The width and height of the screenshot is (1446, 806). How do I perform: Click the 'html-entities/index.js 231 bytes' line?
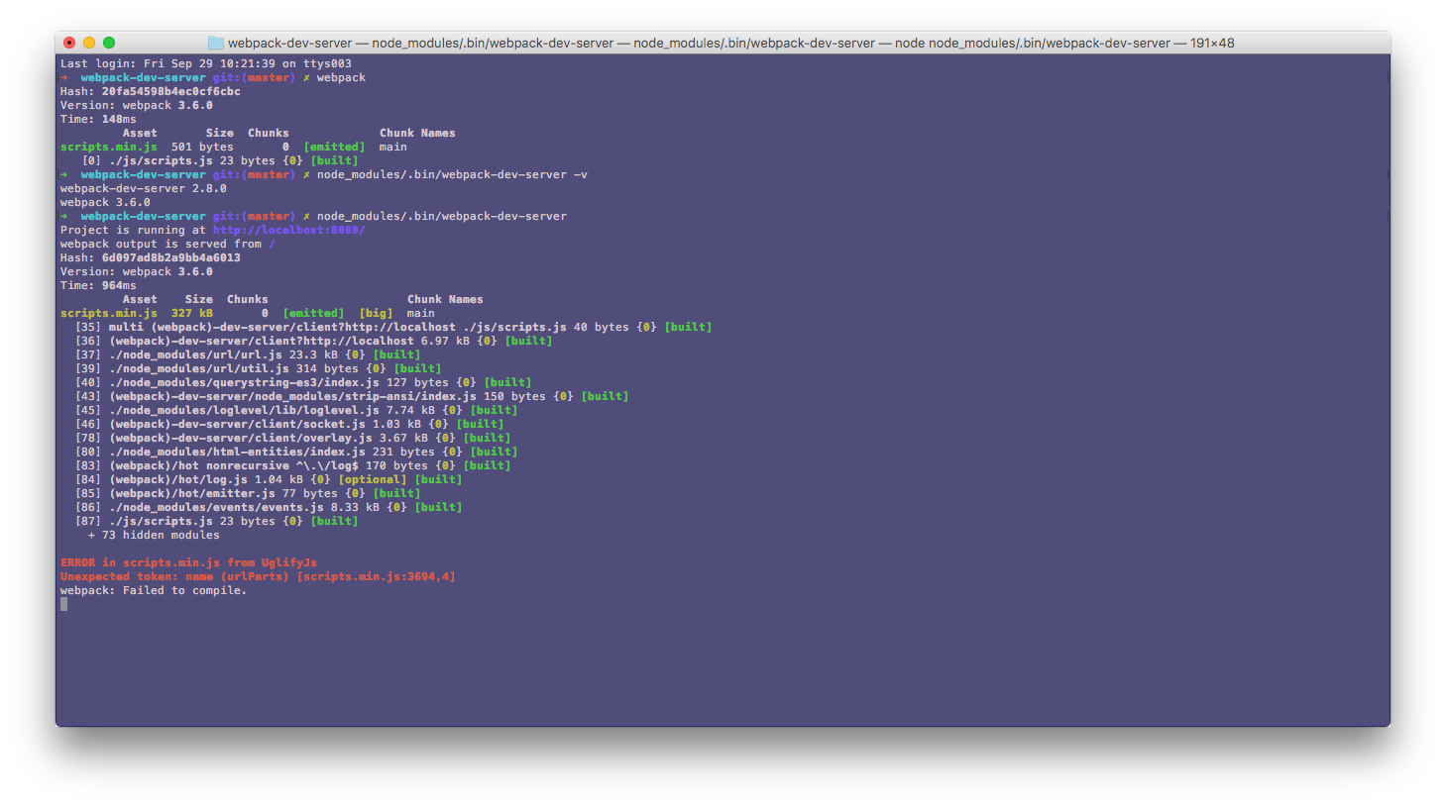tap(296, 452)
